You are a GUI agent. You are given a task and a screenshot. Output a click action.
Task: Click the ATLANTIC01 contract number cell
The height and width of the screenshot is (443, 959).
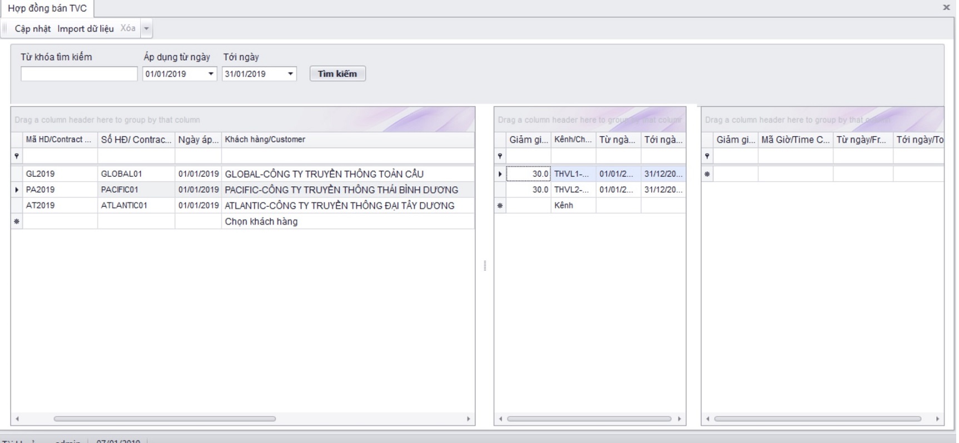tap(136, 205)
